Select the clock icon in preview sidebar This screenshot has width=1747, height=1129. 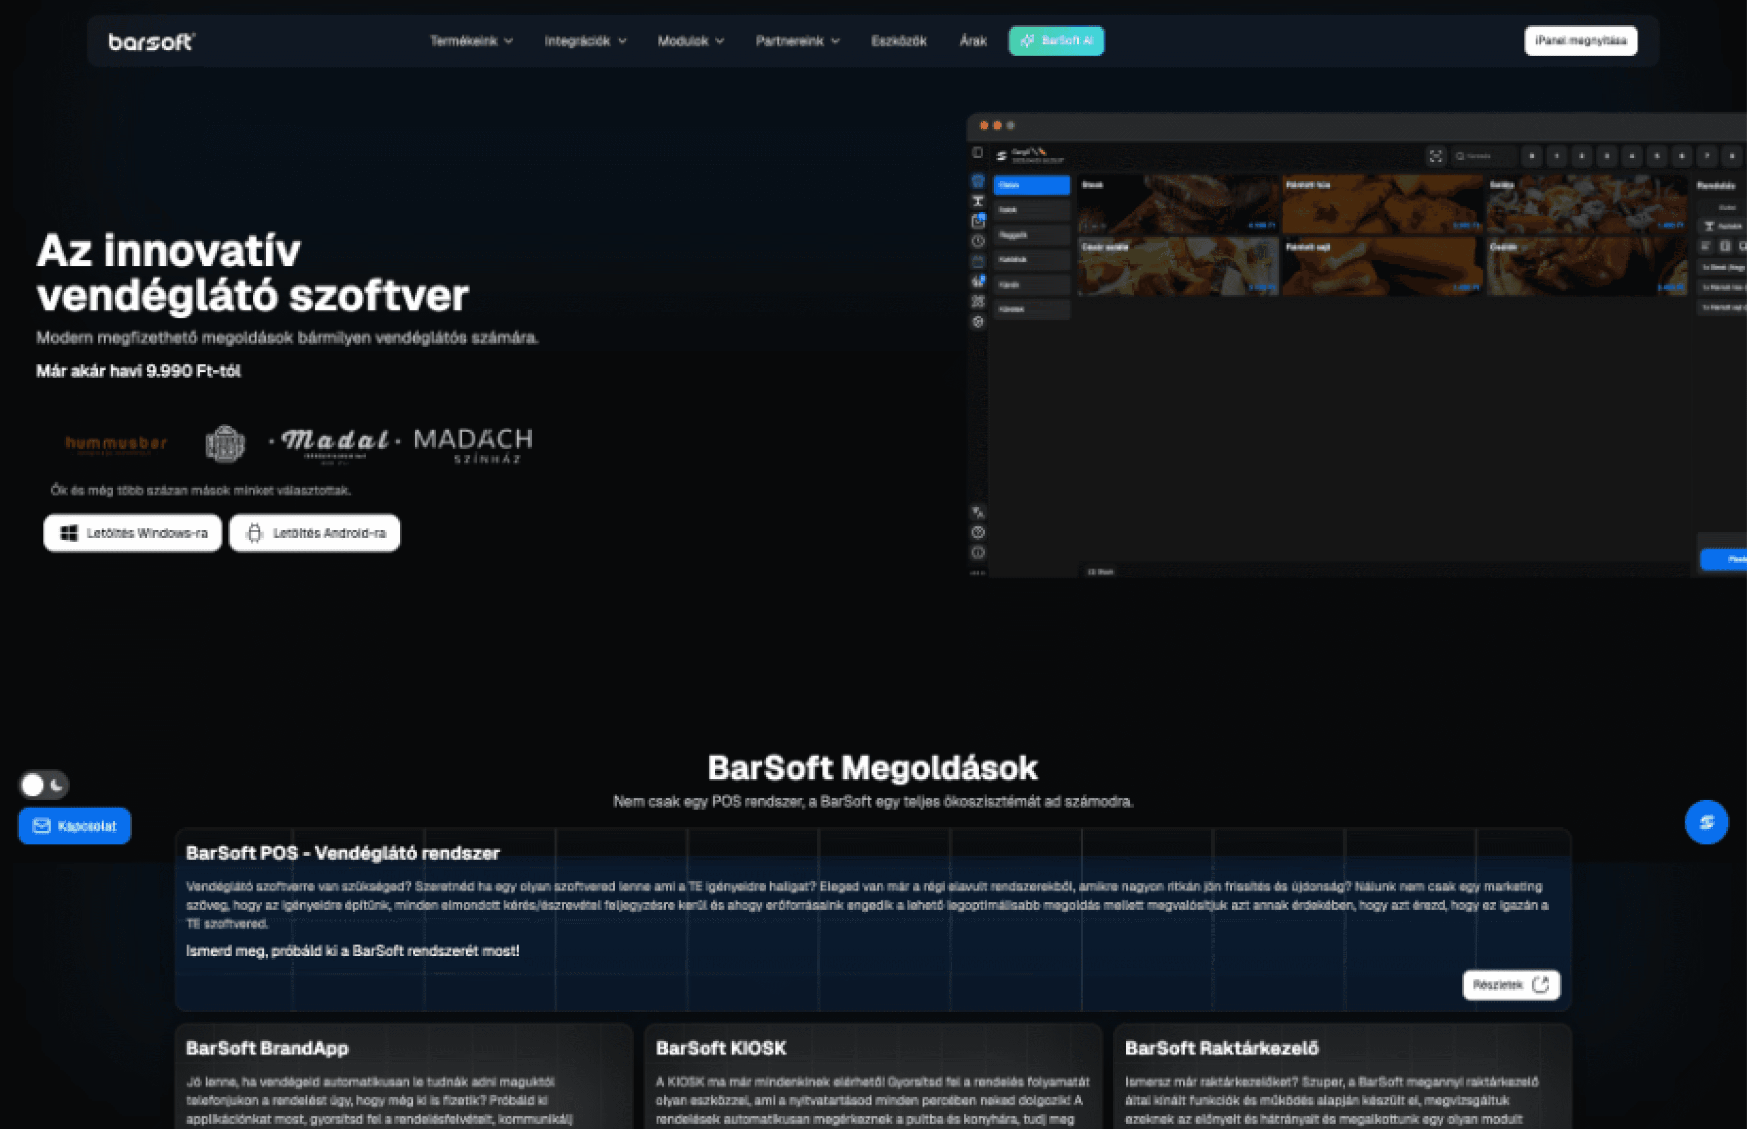pyautogui.click(x=978, y=241)
